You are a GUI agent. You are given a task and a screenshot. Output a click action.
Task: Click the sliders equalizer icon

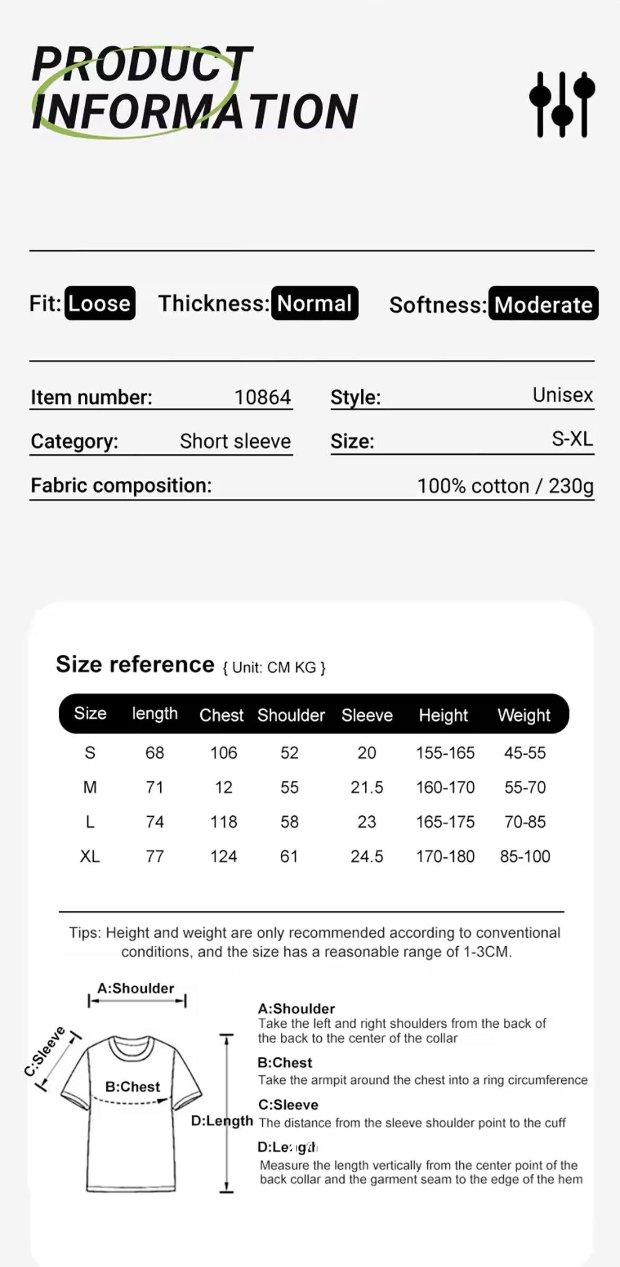click(x=562, y=104)
